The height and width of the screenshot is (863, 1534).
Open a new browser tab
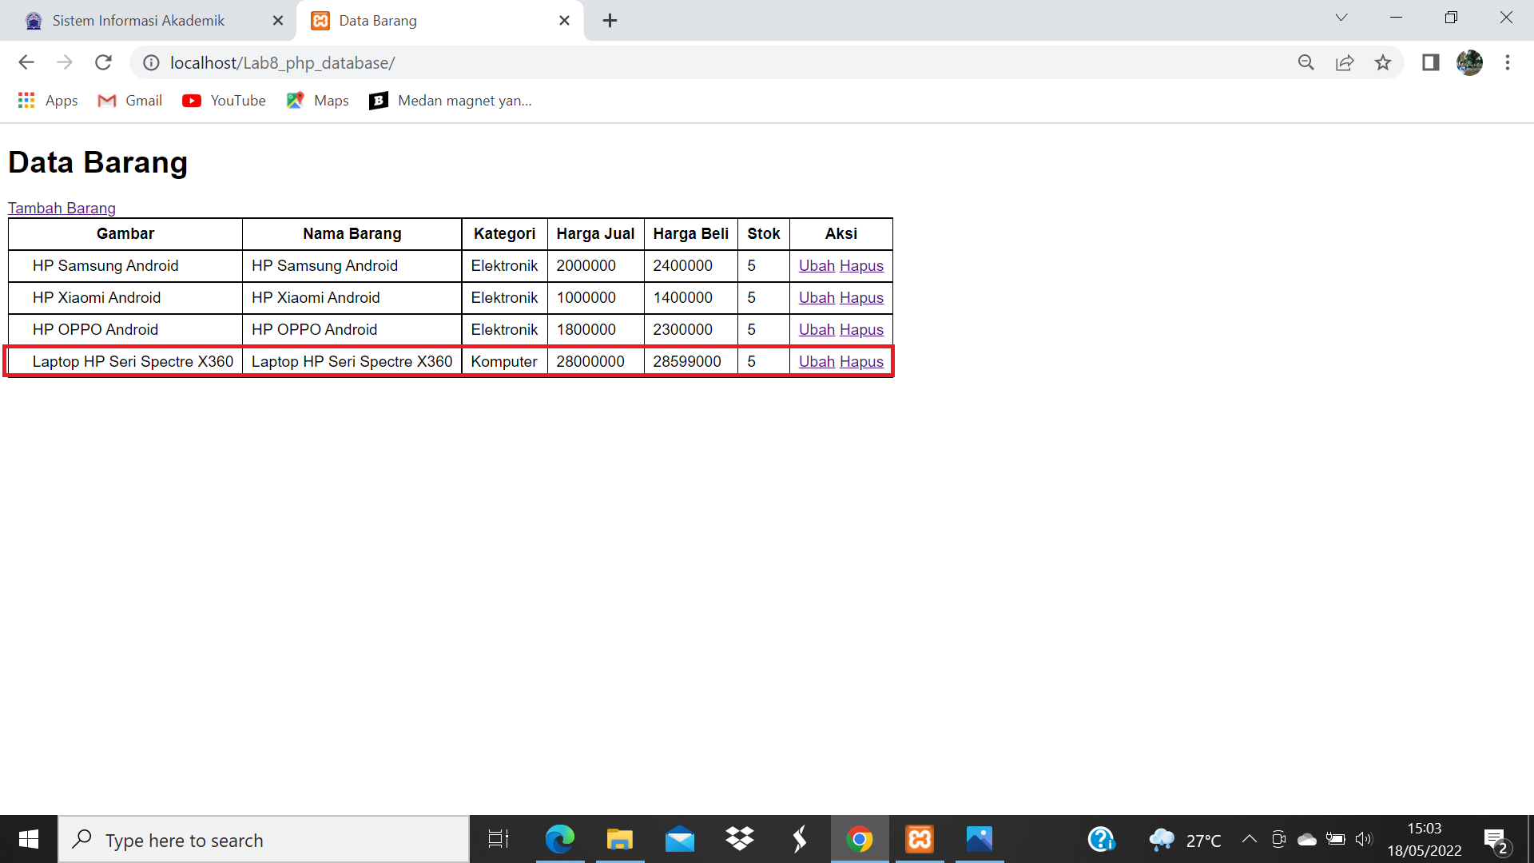click(610, 21)
